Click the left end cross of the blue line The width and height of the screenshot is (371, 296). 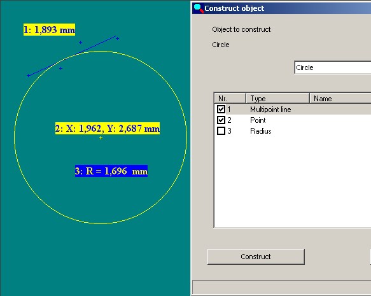(29, 76)
